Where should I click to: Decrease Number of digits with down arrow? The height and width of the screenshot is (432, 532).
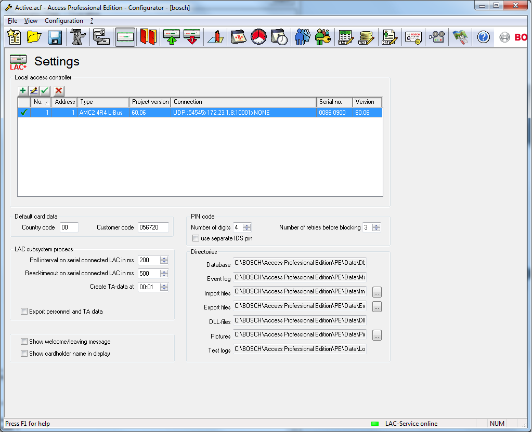246,230
